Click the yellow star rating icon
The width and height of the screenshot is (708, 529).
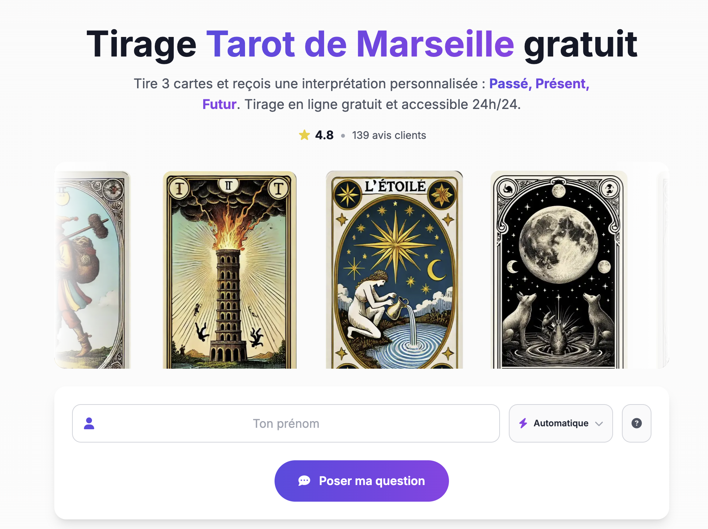tap(304, 135)
